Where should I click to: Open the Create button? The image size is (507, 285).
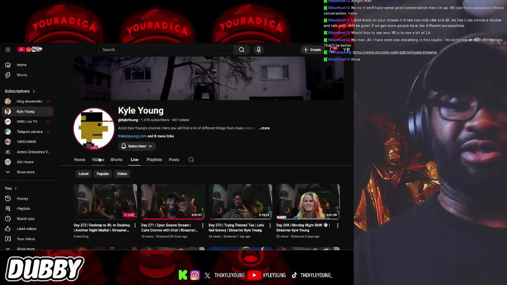tap(312, 49)
